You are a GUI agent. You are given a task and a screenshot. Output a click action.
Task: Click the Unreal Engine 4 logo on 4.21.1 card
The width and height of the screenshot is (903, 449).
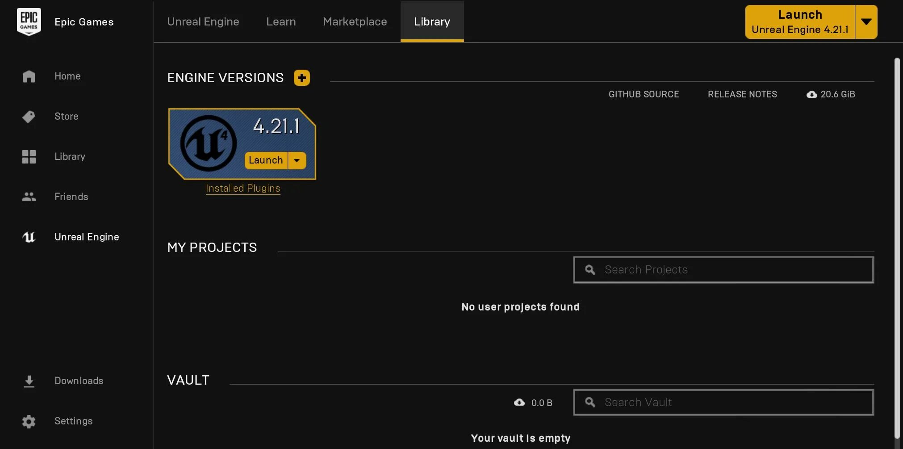208,143
